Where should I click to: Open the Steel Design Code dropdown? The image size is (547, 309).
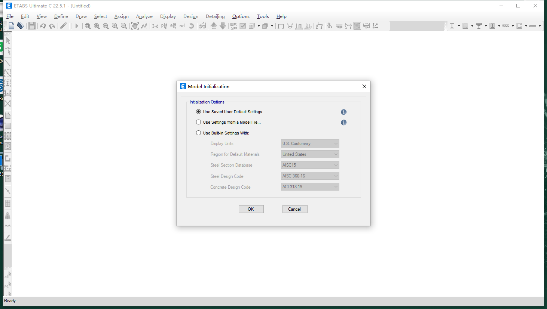pyautogui.click(x=310, y=176)
